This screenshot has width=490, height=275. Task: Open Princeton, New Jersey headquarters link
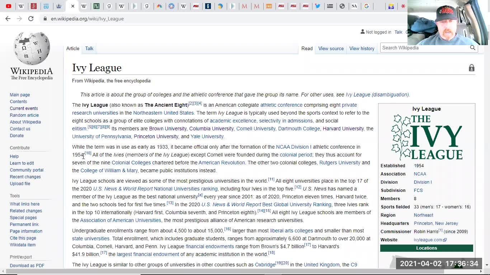pos(436,223)
